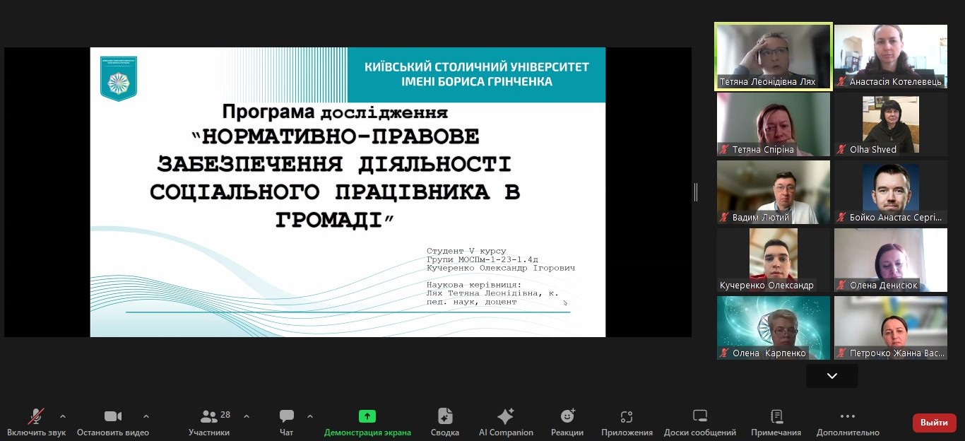Expand chat options arrow
Screen dimensions: 965x441
coord(310,416)
